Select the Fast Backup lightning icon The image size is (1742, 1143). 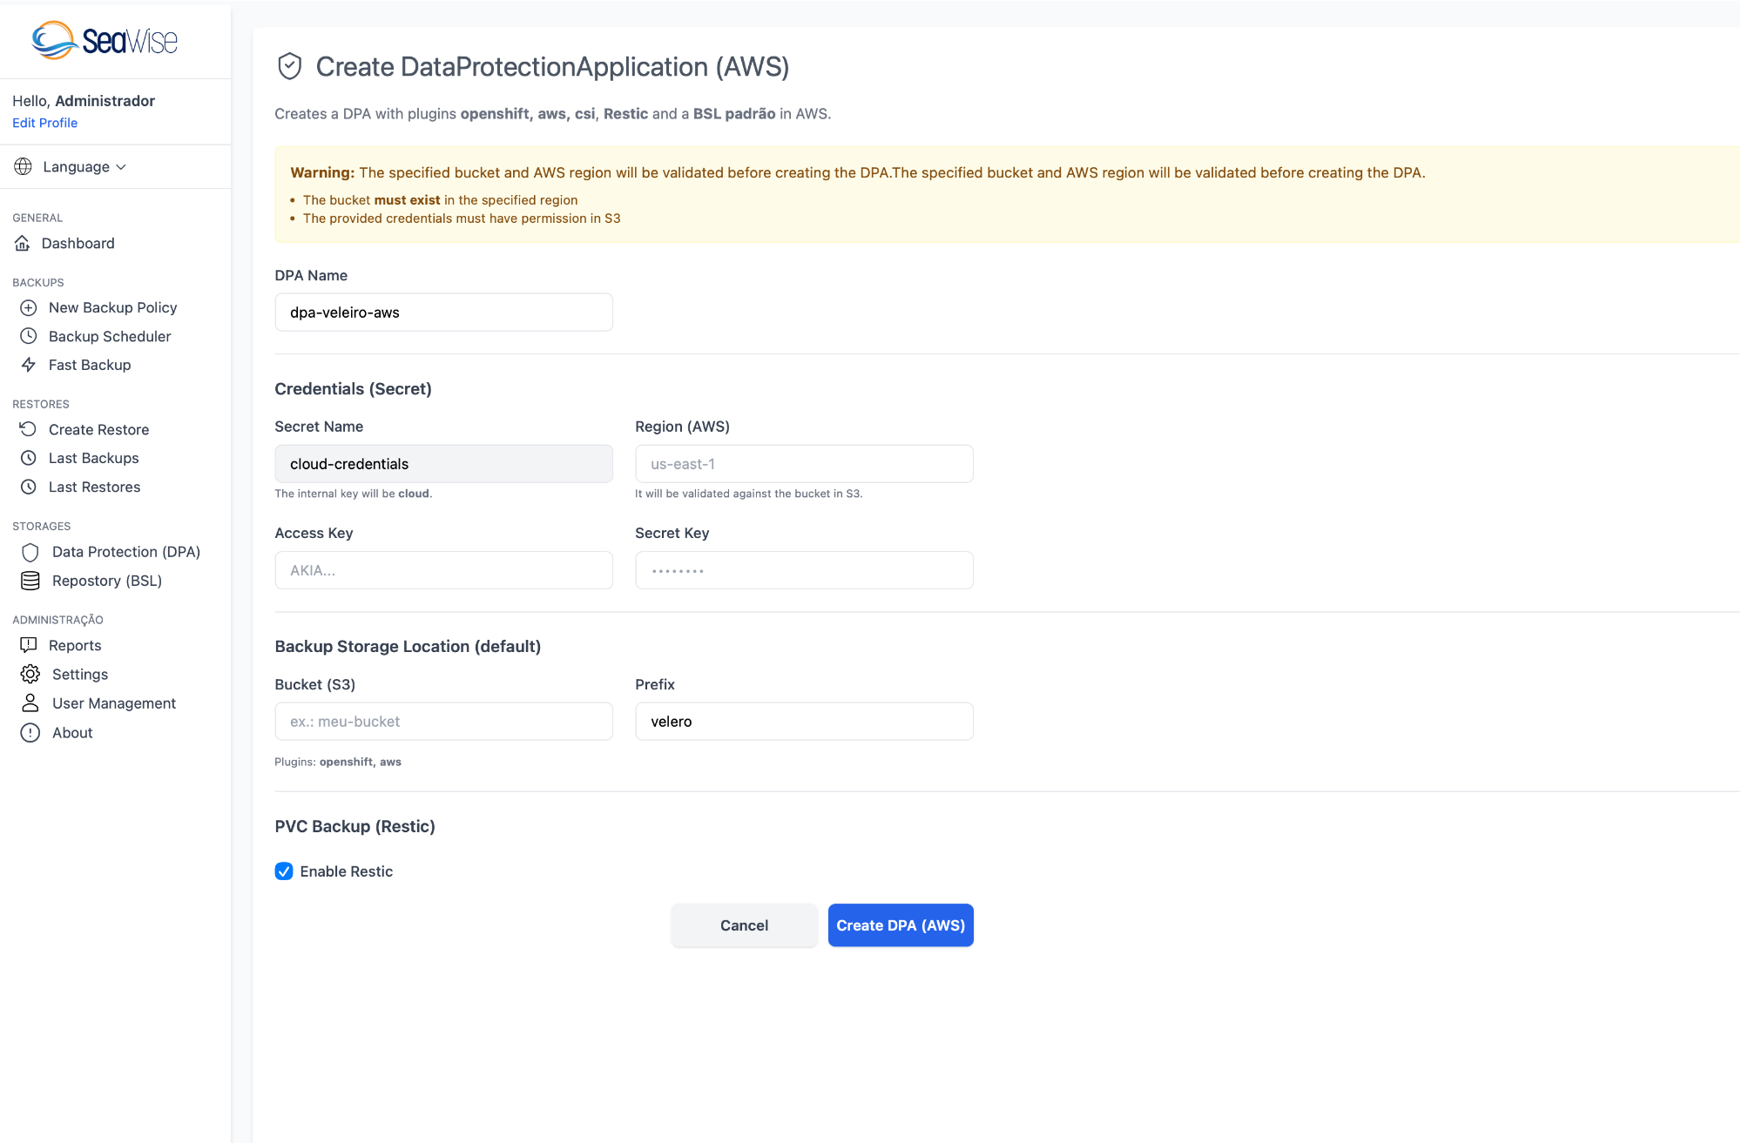(29, 365)
